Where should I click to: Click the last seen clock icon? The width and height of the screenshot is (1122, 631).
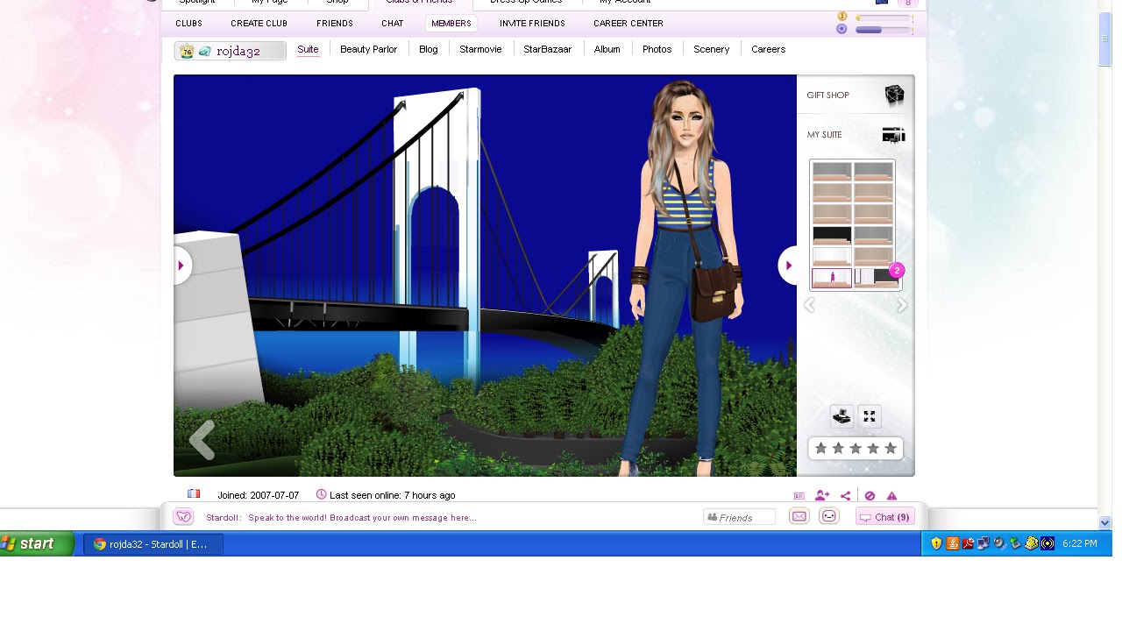(321, 494)
